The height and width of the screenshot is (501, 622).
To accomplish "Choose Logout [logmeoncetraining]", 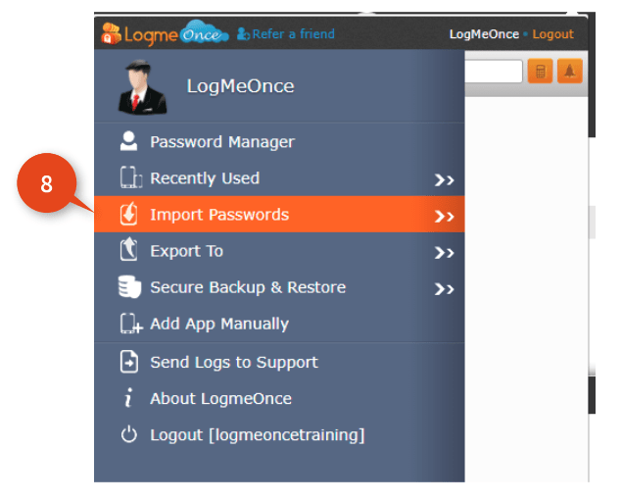I will coord(279,435).
